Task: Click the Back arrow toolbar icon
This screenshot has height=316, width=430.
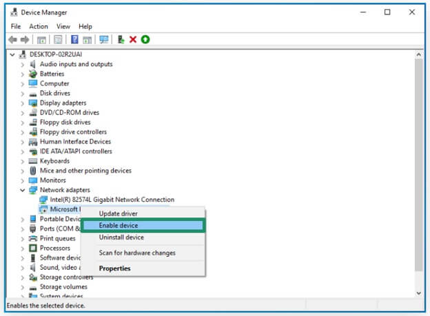Action: [x=12, y=40]
